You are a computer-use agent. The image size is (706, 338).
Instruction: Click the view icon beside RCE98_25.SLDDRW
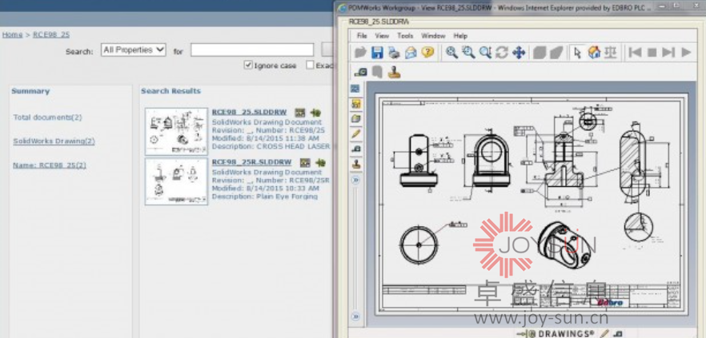300,113
